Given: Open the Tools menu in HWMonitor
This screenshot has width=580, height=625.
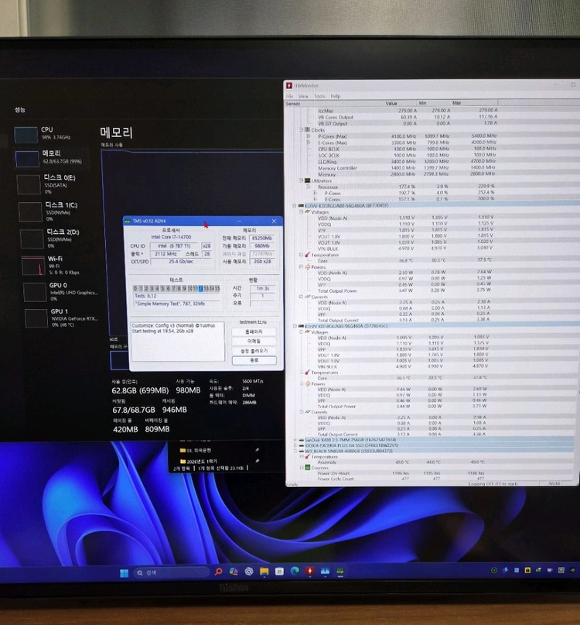Looking at the screenshot, I should [x=319, y=96].
